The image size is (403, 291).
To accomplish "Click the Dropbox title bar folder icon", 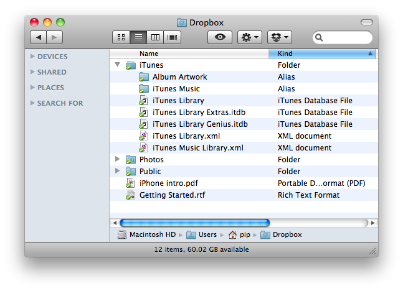I will coord(182,22).
